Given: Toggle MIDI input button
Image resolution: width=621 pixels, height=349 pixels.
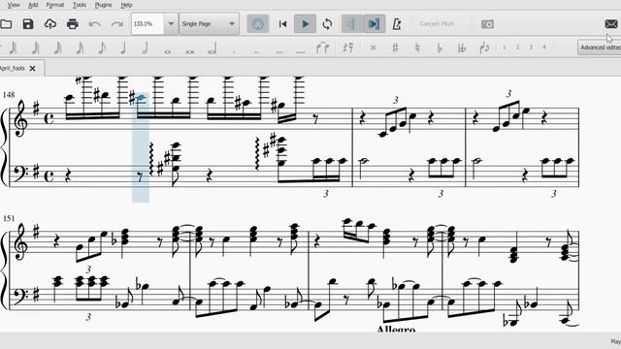Looking at the screenshot, I should point(258,24).
